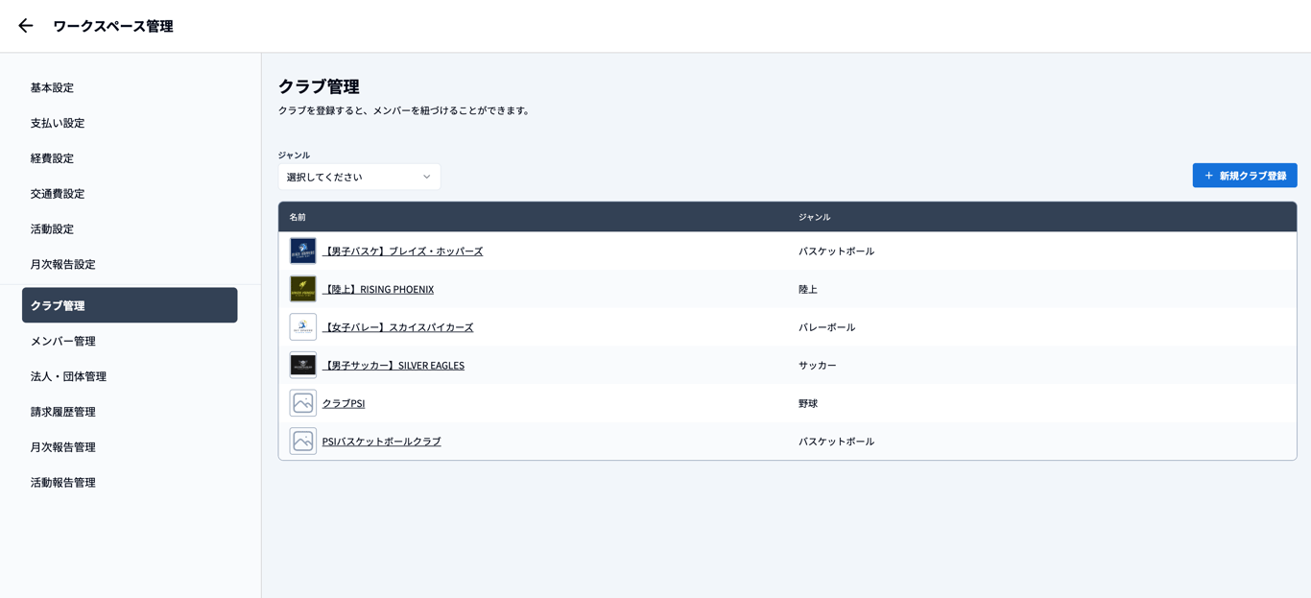Open 【男子バスケ】ブレイズ・ホッパーズ club link
This screenshot has width=1311, height=598.
[402, 251]
